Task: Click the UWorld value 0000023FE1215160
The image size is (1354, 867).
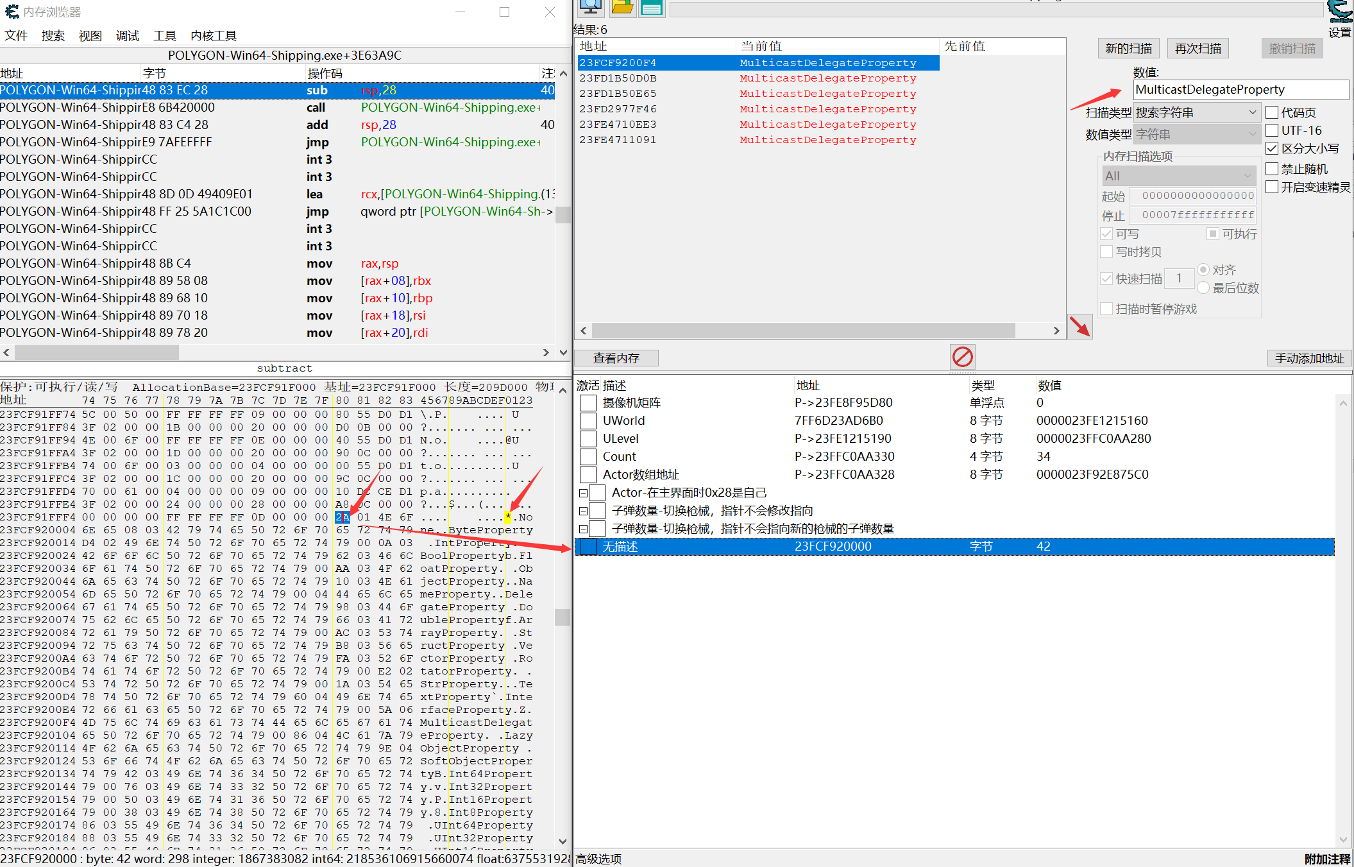Action: click(1092, 421)
